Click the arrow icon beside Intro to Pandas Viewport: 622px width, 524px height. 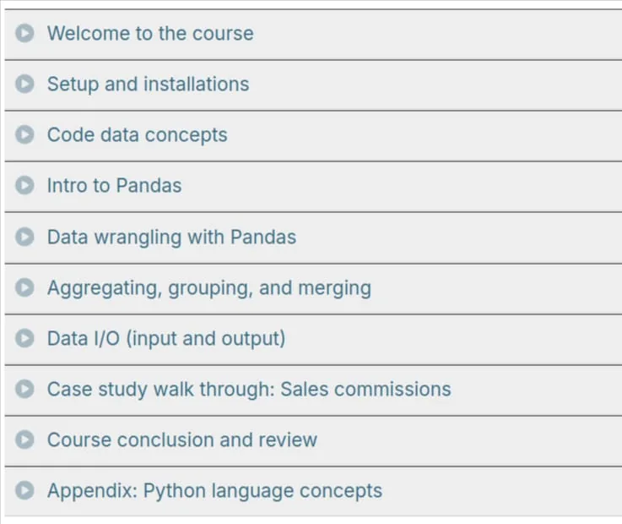point(24,185)
